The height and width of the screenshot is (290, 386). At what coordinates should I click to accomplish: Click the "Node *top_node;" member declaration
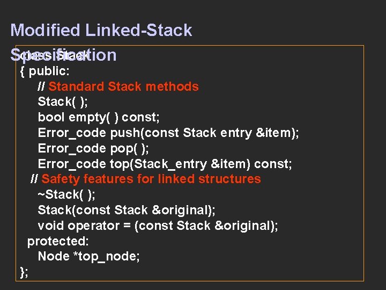[88, 256]
